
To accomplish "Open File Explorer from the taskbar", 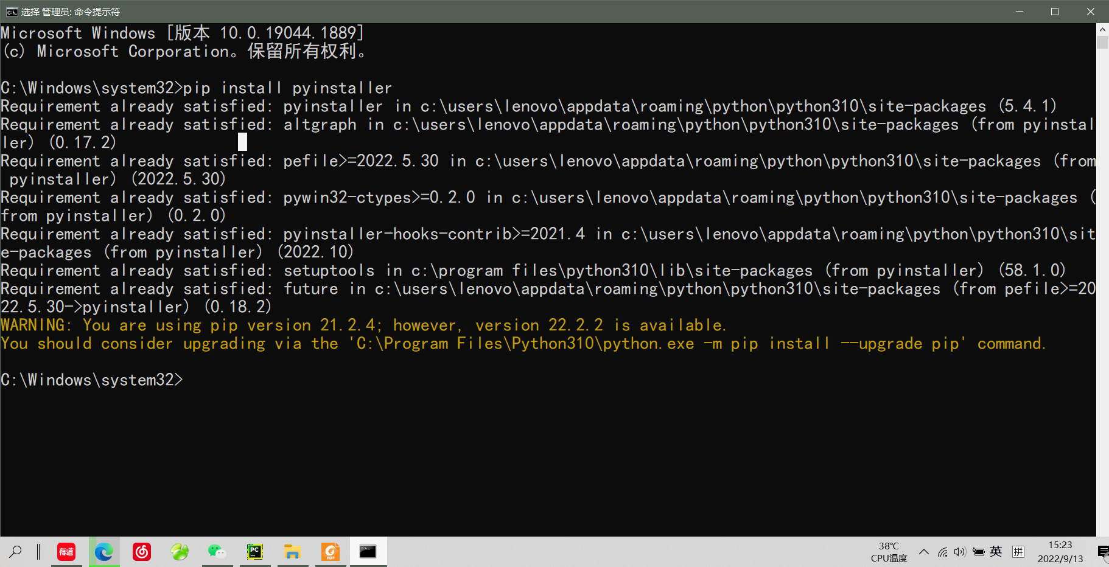I will [293, 552].
